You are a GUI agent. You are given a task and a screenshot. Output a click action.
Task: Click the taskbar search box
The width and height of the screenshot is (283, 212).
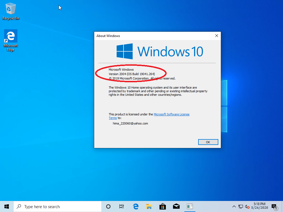[57, 206]
